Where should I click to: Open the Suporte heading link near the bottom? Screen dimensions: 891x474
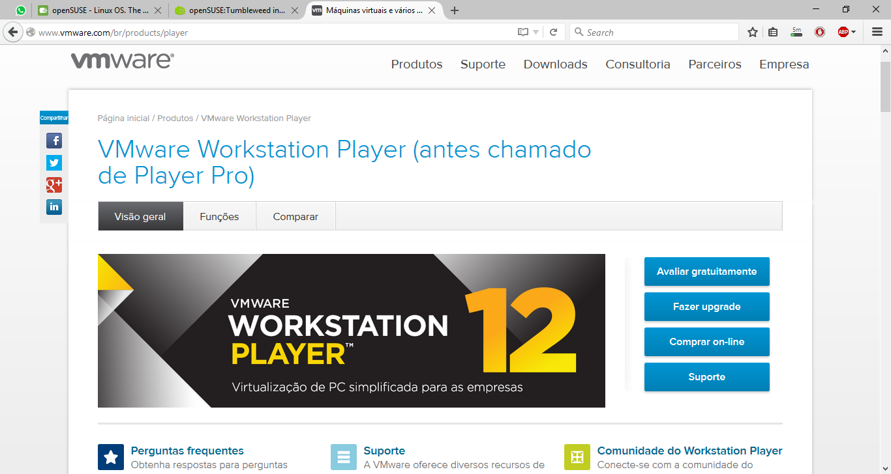tap(384, 451)
